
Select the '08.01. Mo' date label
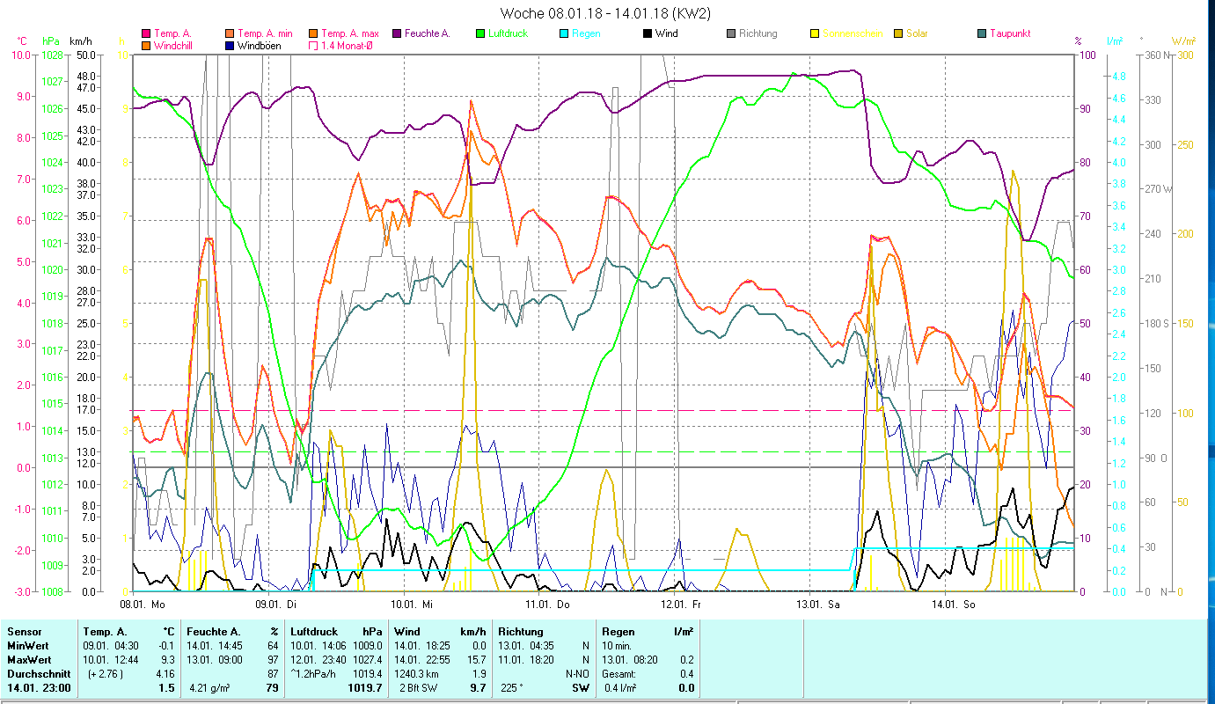point(142,605)
